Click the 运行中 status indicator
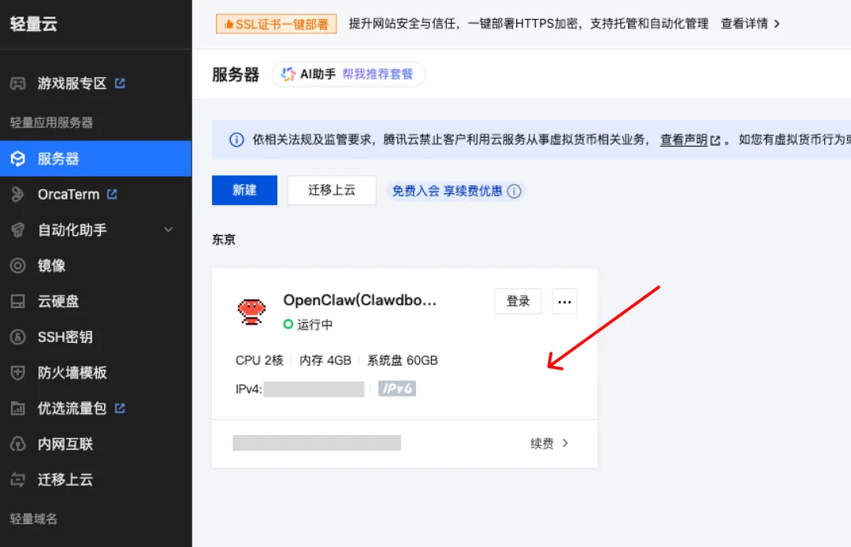The width and height of the screenshot is (851, 547). point(308,325)
